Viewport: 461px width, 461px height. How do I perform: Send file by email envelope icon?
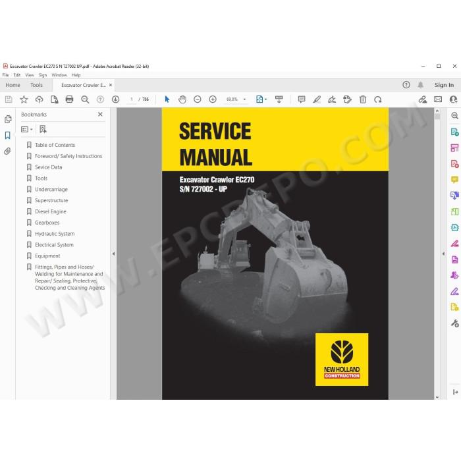(438, 99)
